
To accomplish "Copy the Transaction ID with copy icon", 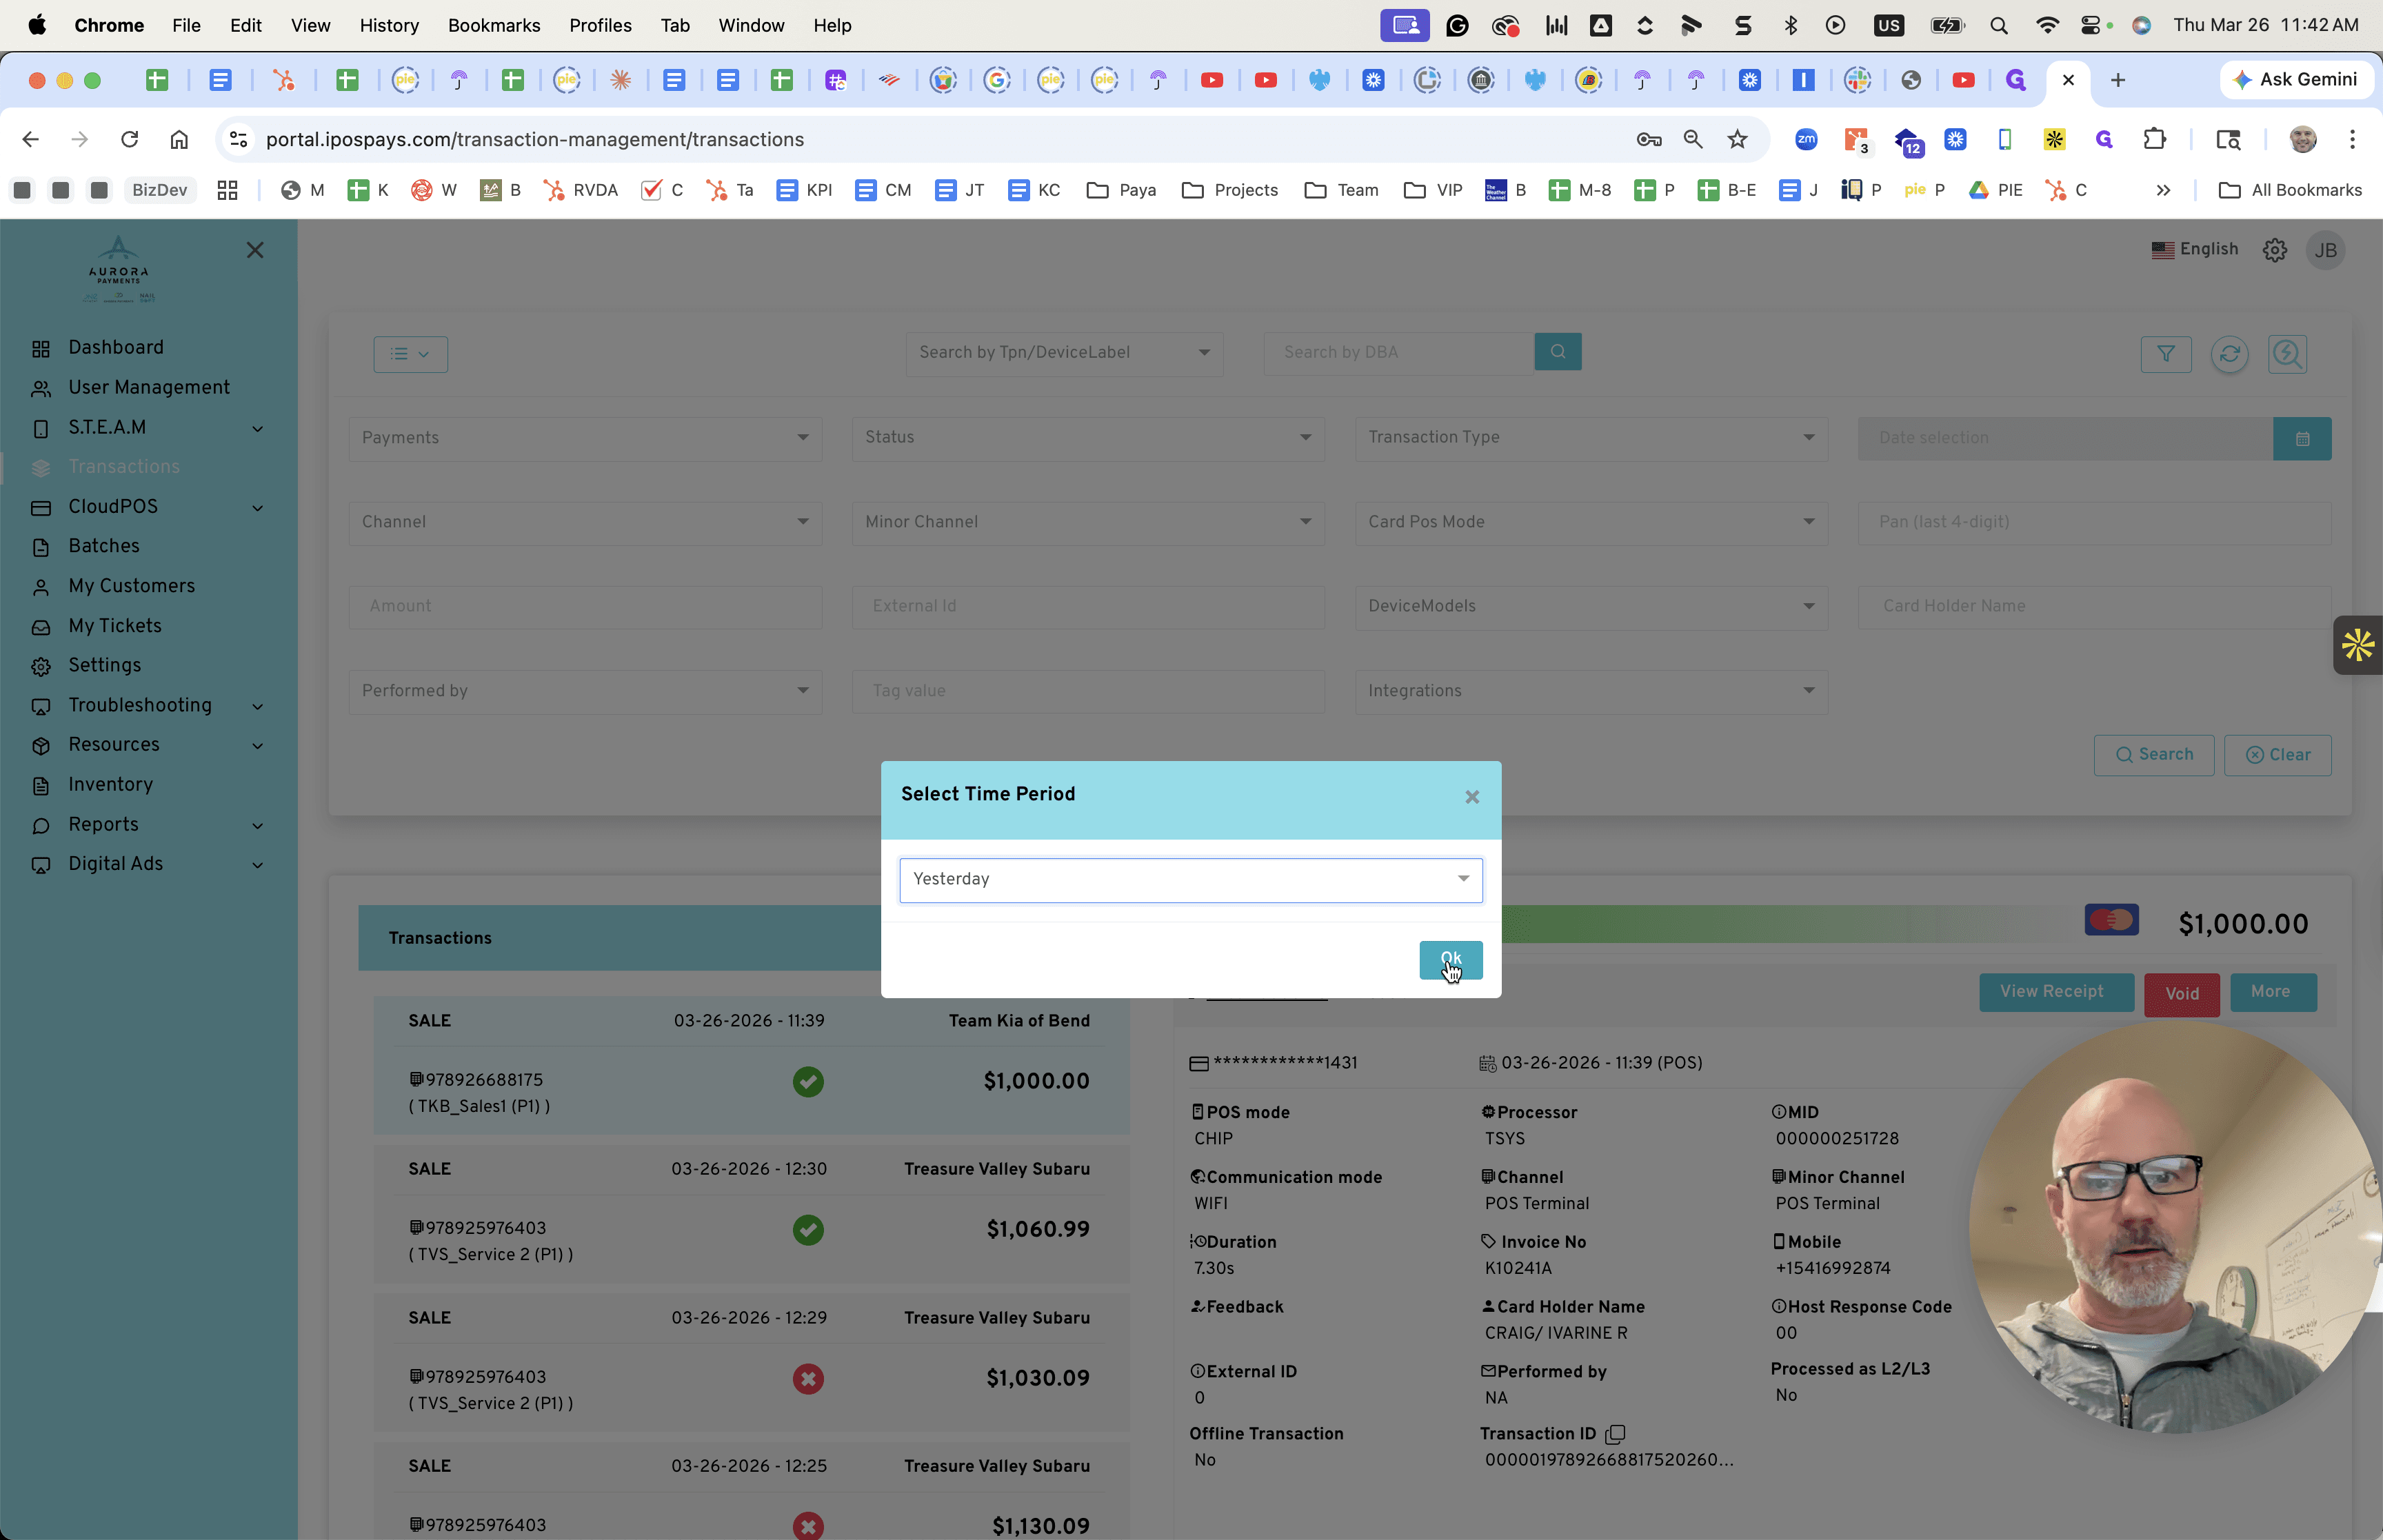I will 1614,1434.
